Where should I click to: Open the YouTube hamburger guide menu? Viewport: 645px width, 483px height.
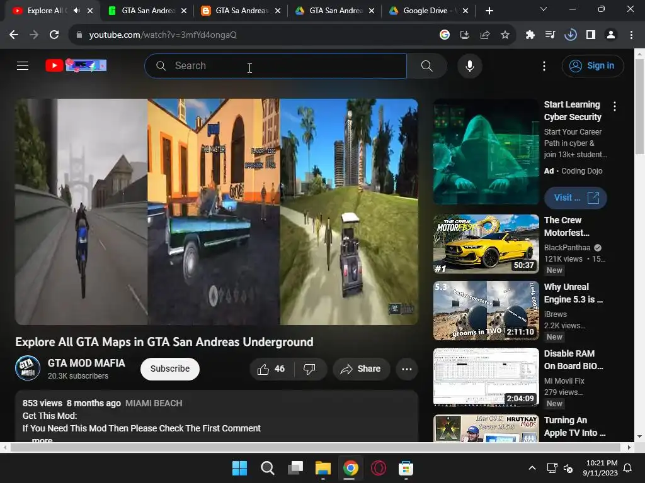(x=23, y=65)
